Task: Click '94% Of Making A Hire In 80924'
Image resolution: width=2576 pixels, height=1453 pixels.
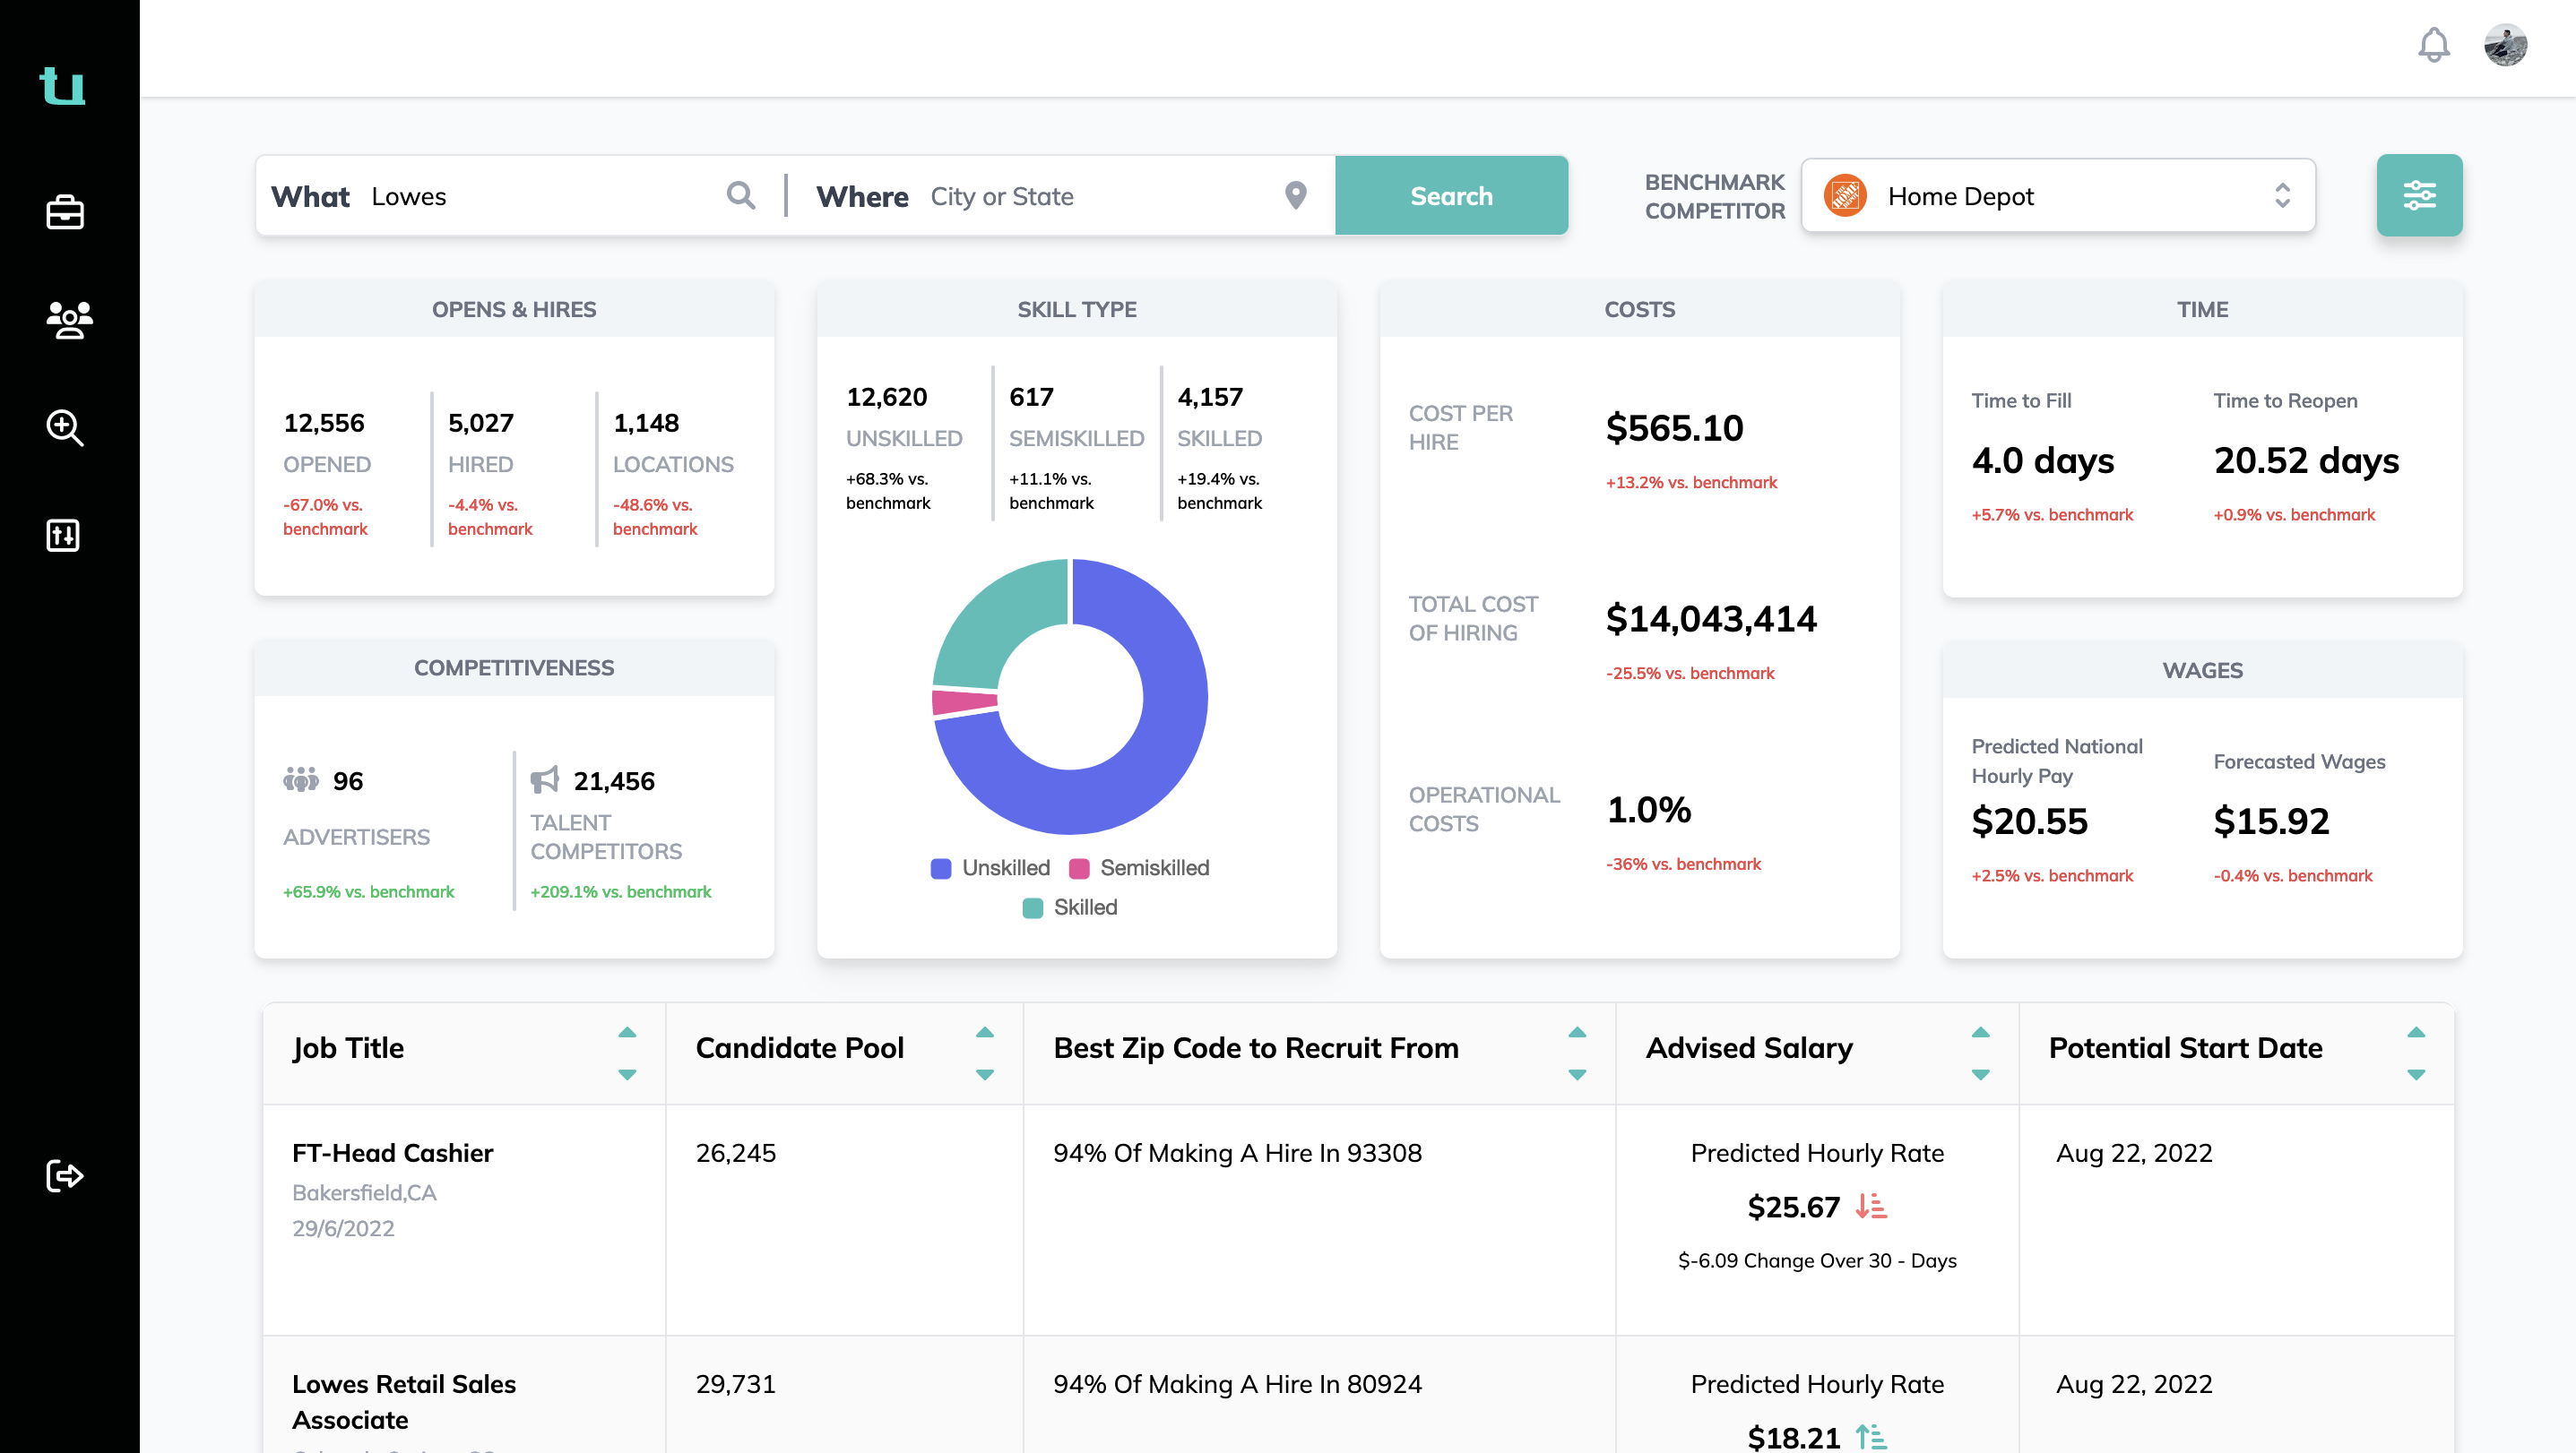Action: coord(1237,1384)
